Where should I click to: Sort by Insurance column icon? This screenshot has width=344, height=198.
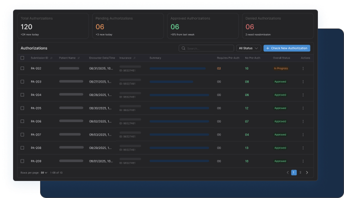[134, 58]
